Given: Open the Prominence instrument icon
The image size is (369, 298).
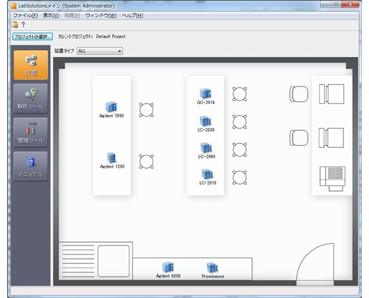Looking at the screenshot, I should (x=212, y=268).
